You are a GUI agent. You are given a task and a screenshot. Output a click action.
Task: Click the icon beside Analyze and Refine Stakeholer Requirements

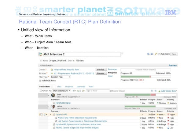56,118
